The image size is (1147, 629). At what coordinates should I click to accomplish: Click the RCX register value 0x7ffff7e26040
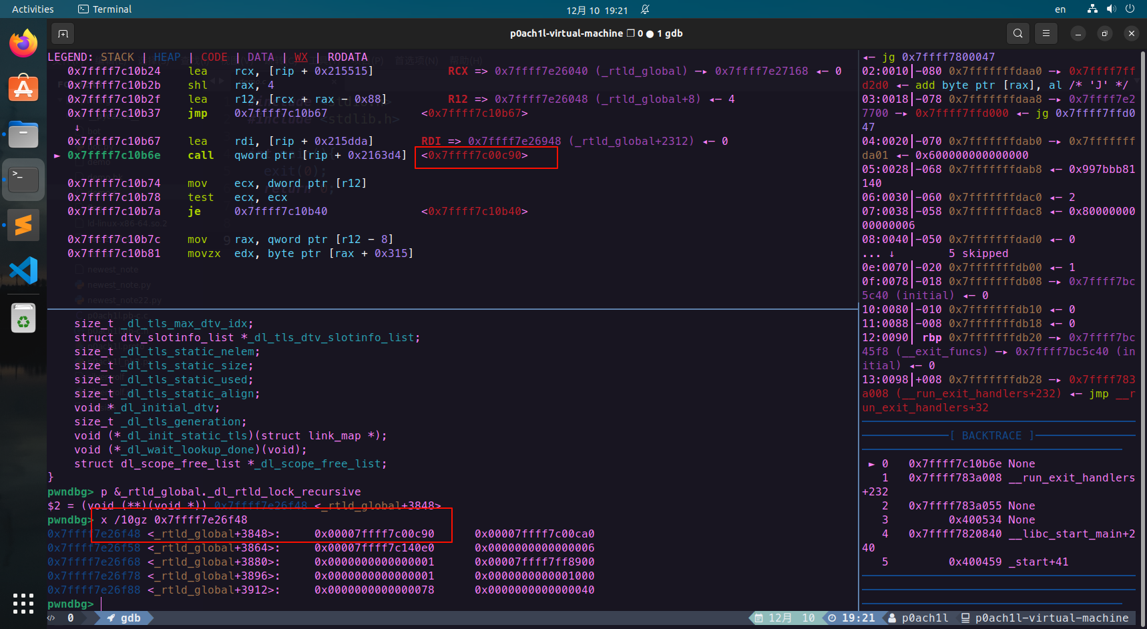541,71
